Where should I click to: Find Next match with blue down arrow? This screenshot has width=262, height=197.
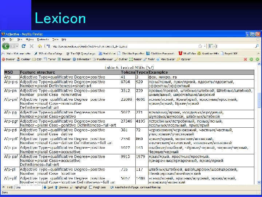[x=48, y=187]
